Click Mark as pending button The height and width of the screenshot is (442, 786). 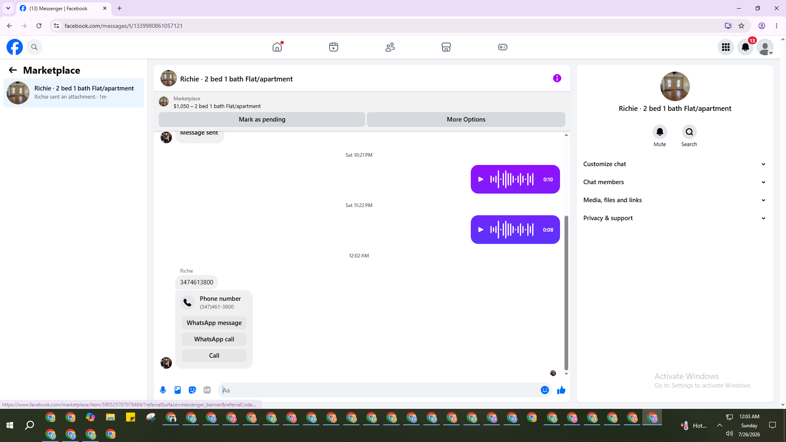point(262,120)
